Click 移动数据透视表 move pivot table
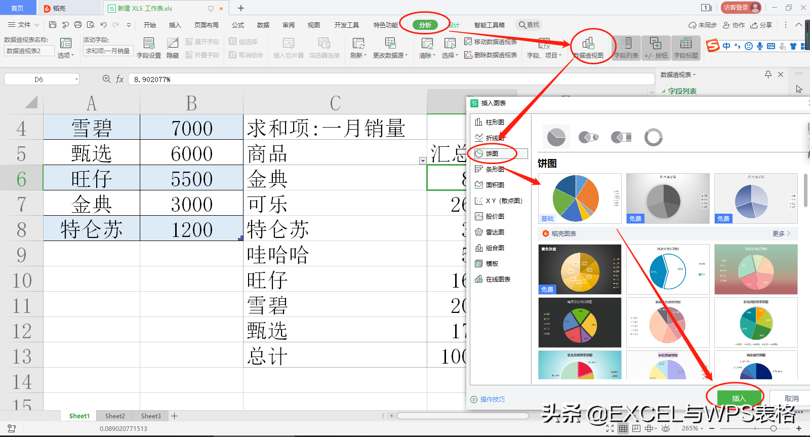Image resolution: width=810 pixels, height=437 pixels. click(x=491, y=42)
